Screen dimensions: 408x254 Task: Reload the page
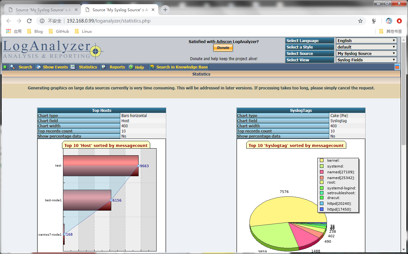[29, 21]
